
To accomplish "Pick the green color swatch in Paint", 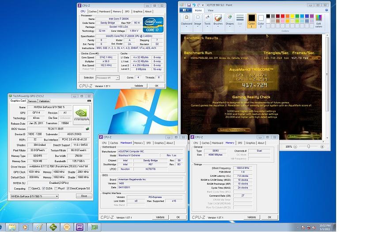I will coord(297,16).
